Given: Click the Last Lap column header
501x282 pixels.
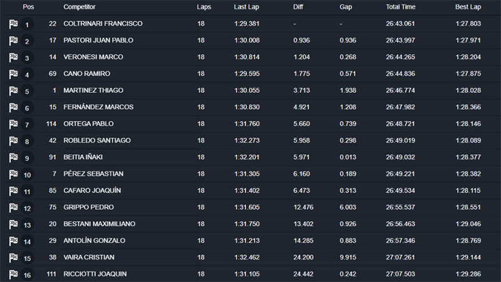Looking at the screenshot, I should tap(247, 7).
